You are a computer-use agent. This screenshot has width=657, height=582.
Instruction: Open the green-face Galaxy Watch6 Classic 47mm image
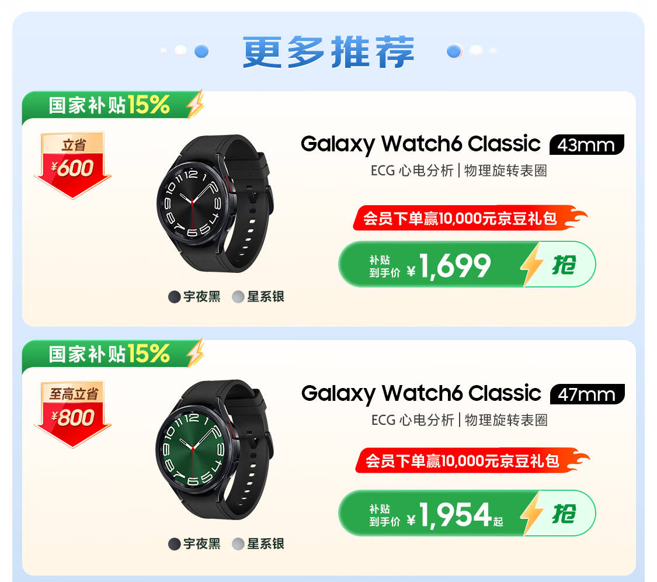215,449
